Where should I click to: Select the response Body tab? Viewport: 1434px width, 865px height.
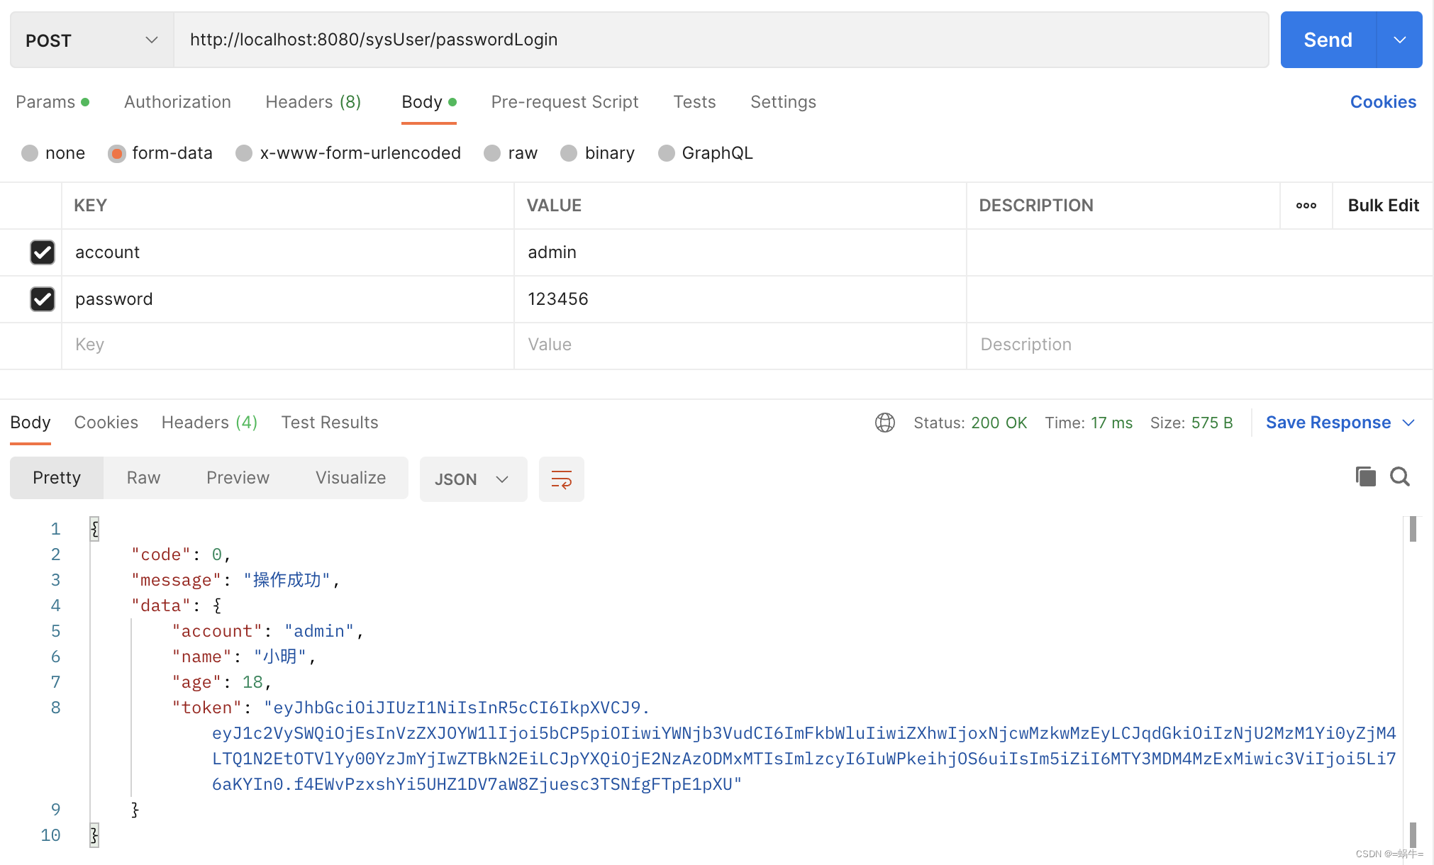tap(30, 423)
